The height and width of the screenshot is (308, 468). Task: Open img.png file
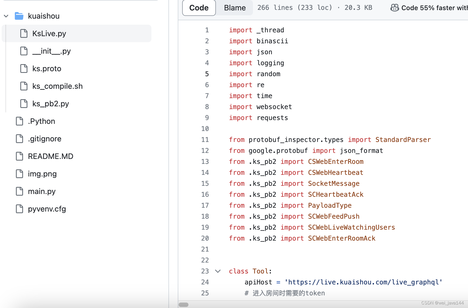tap(42, 174)
